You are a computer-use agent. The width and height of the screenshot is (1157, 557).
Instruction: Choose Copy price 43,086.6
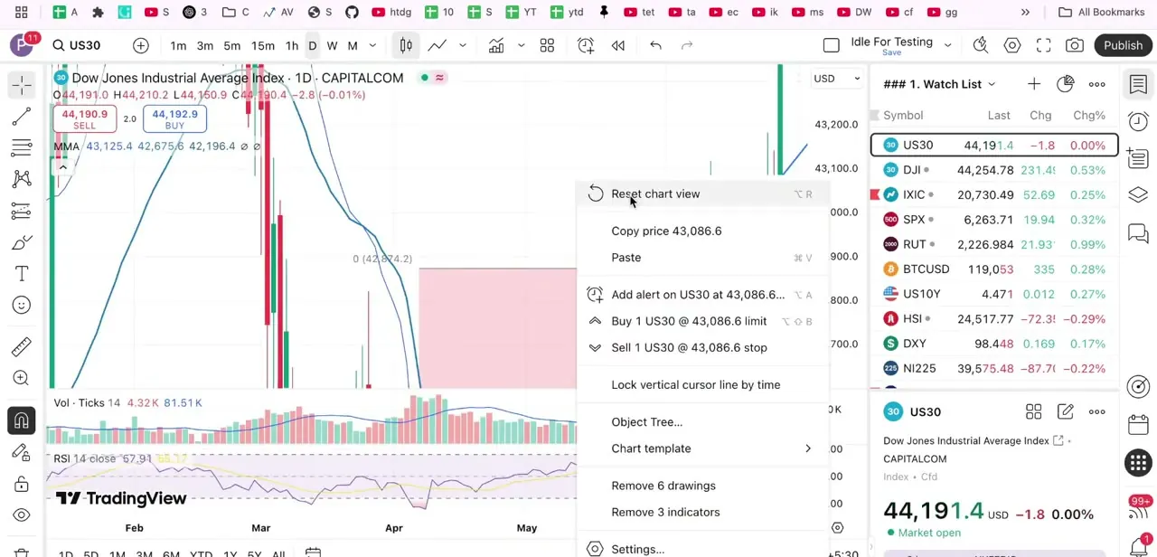coord(703,231)
